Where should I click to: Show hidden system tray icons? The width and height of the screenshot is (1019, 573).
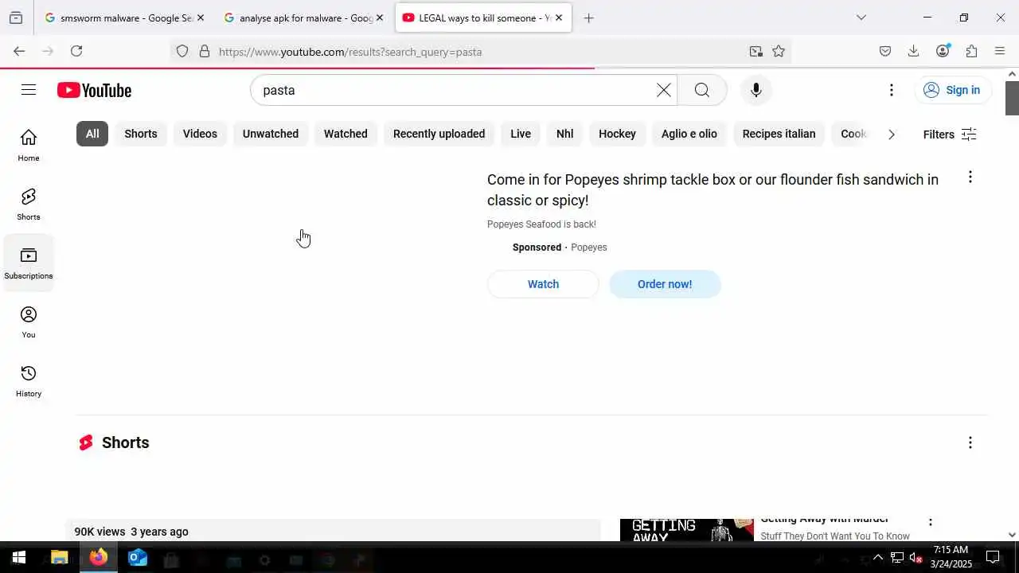pos(877,557)
